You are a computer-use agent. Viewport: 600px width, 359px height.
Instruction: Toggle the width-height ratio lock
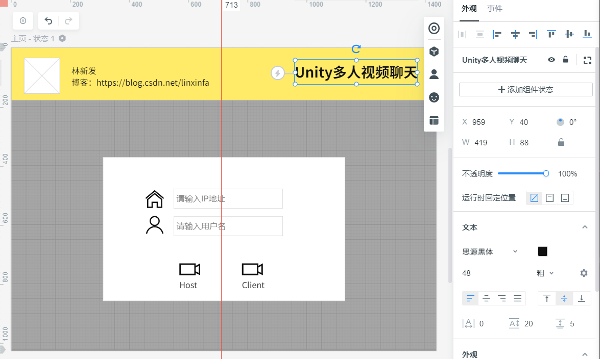[x=561, y=142]
